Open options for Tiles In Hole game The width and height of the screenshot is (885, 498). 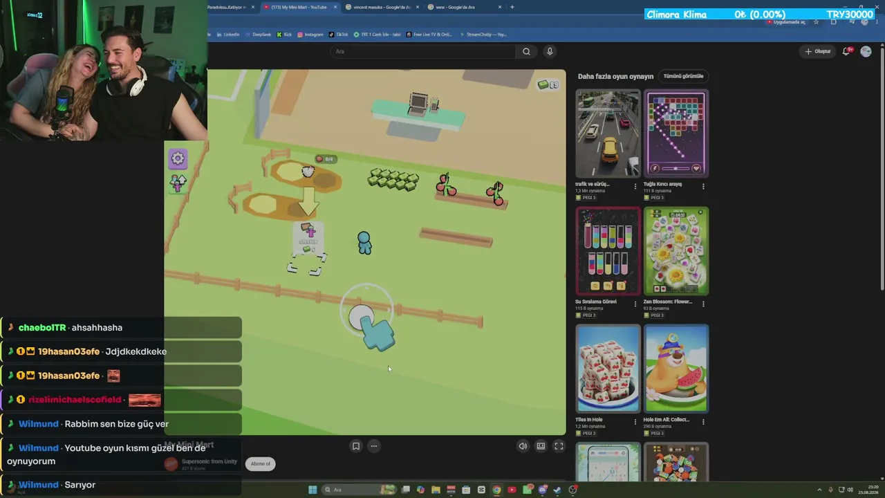pyautogui.click(x=635, y=421)
